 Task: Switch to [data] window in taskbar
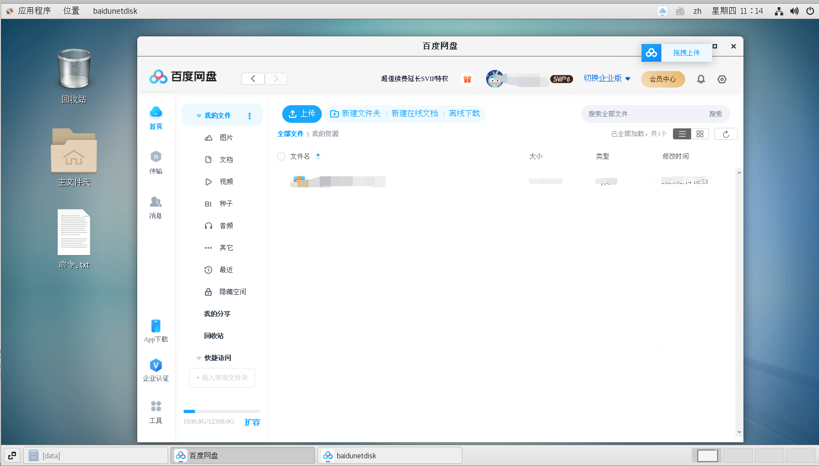coord(95,456)
